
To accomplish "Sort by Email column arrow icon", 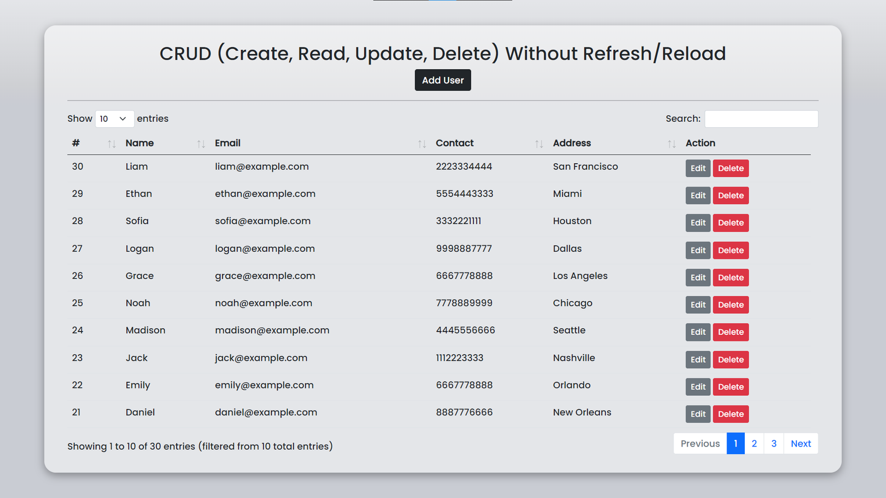I will [421, 144].
